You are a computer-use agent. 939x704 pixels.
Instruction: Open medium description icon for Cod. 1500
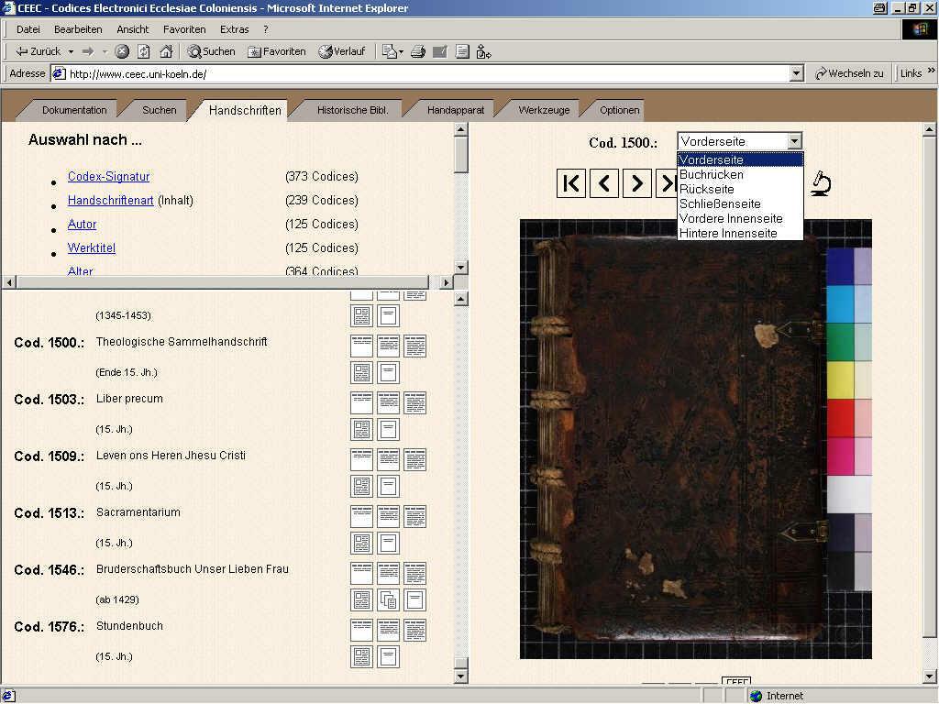point(388,346)
